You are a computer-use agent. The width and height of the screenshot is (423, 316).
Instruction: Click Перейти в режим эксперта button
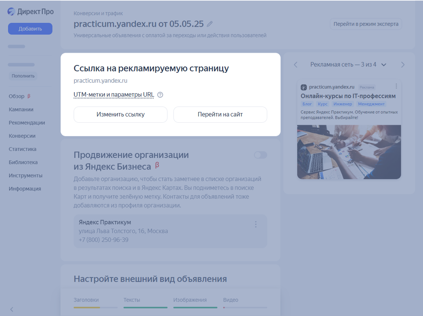tap(366, 24)
